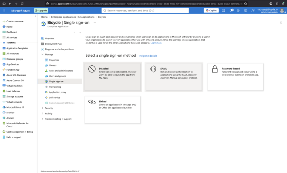The height and width of the screenshot is (173, 287).
Task: Open Users and groups
Action: tap(57, 76)
